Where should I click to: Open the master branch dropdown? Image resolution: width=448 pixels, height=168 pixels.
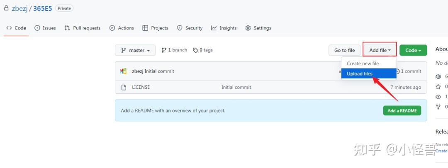135,51
